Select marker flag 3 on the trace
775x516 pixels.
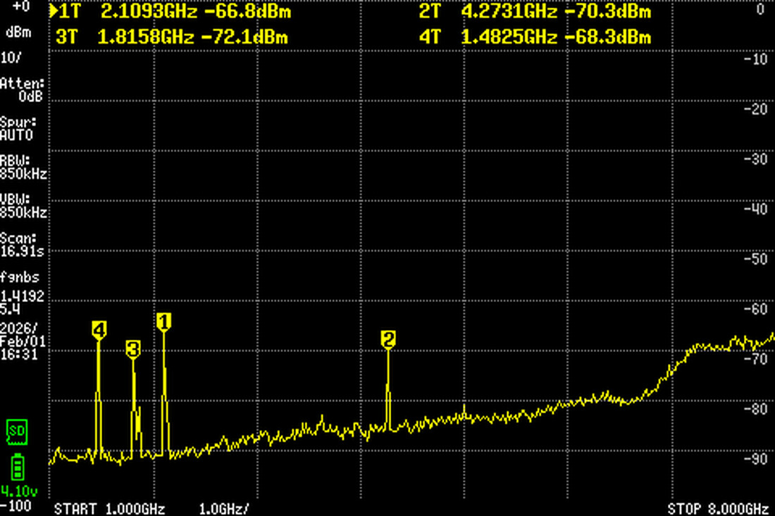pyautogui.click(x=133, y=347)
